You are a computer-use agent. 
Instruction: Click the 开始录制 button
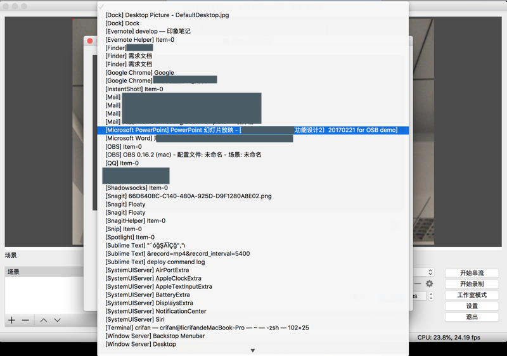[472, 284]
